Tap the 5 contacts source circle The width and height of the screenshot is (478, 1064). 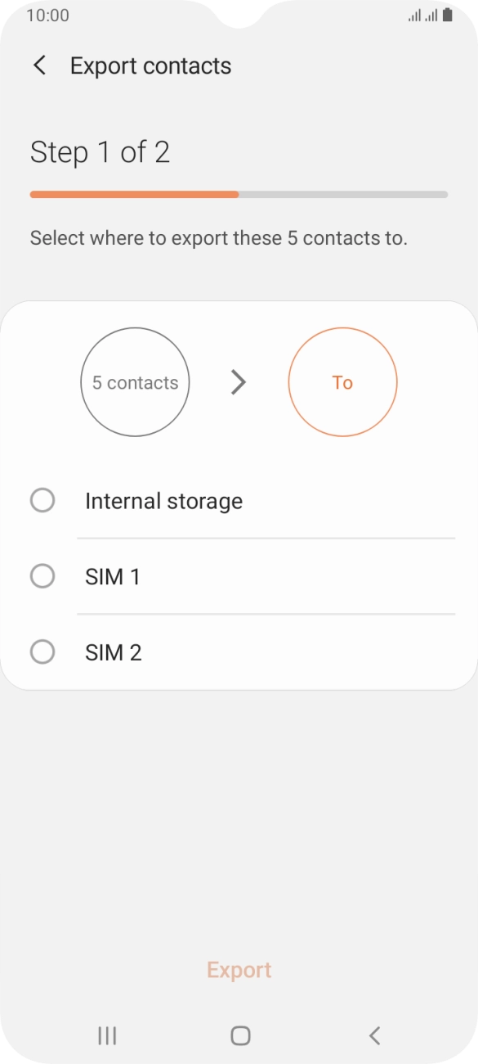(135, 381)
